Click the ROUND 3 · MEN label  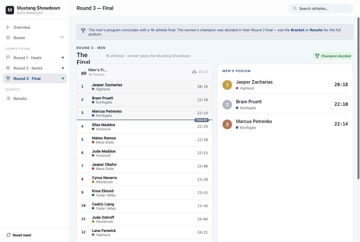click(x=91, y=48)
